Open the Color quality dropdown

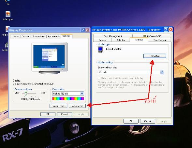point(82,94)
